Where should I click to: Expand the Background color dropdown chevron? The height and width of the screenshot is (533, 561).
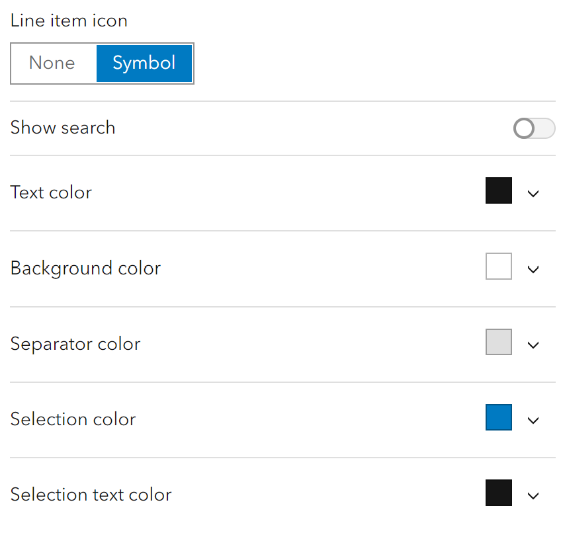533,269
